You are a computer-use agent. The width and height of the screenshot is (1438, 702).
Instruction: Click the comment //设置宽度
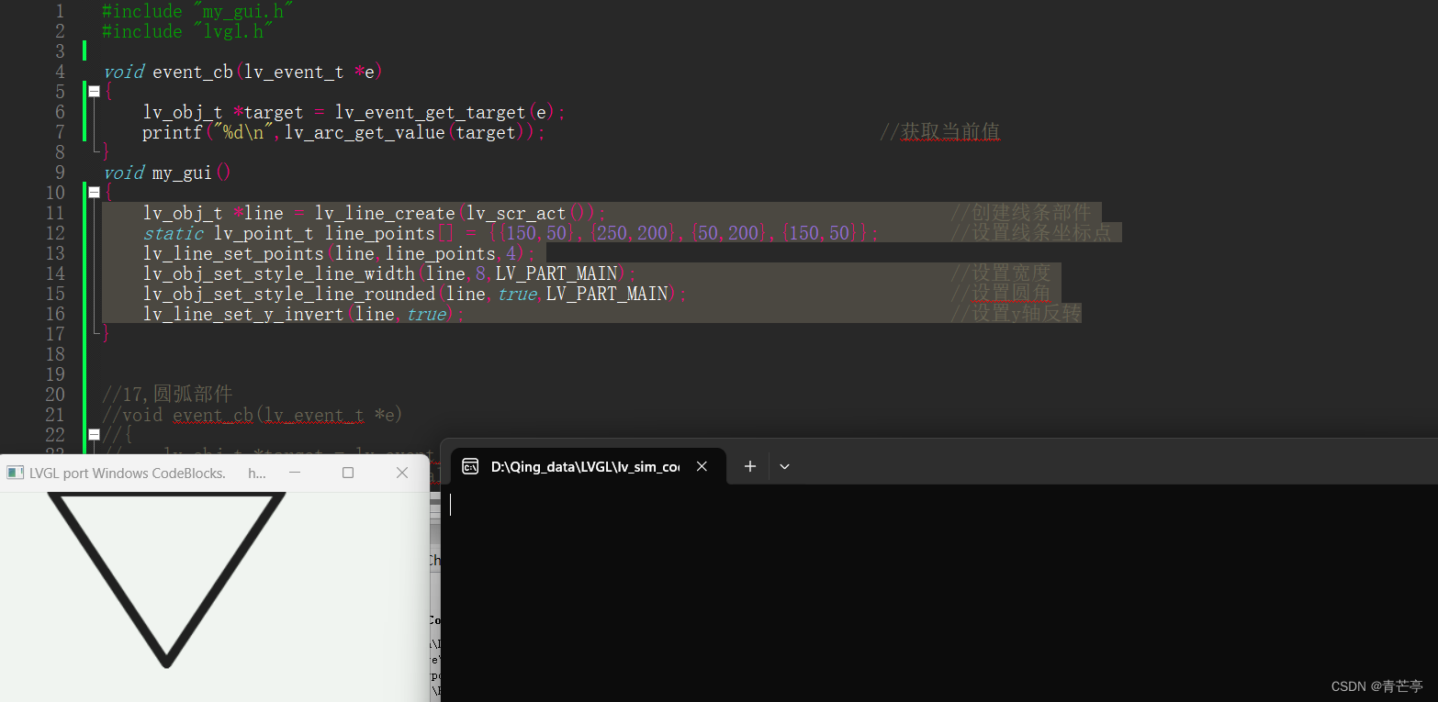(x=1000, y=273)
